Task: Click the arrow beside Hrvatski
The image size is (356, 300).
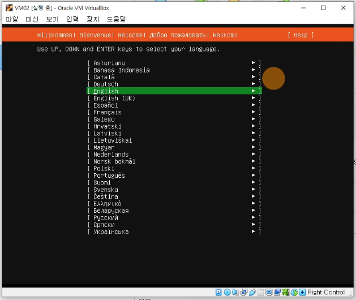Action: (x=254, y=126)
